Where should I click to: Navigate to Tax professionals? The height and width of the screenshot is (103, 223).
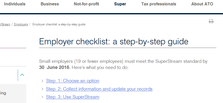pos(159,4)
